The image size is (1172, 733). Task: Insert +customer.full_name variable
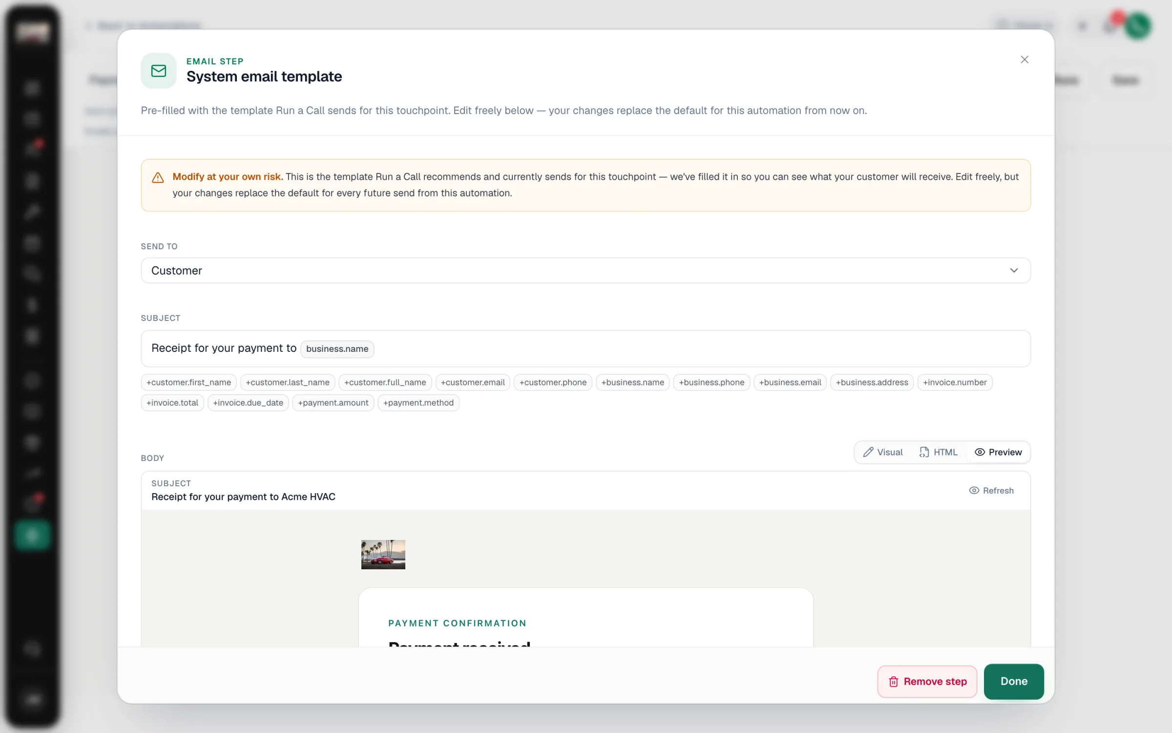(385, 382)
